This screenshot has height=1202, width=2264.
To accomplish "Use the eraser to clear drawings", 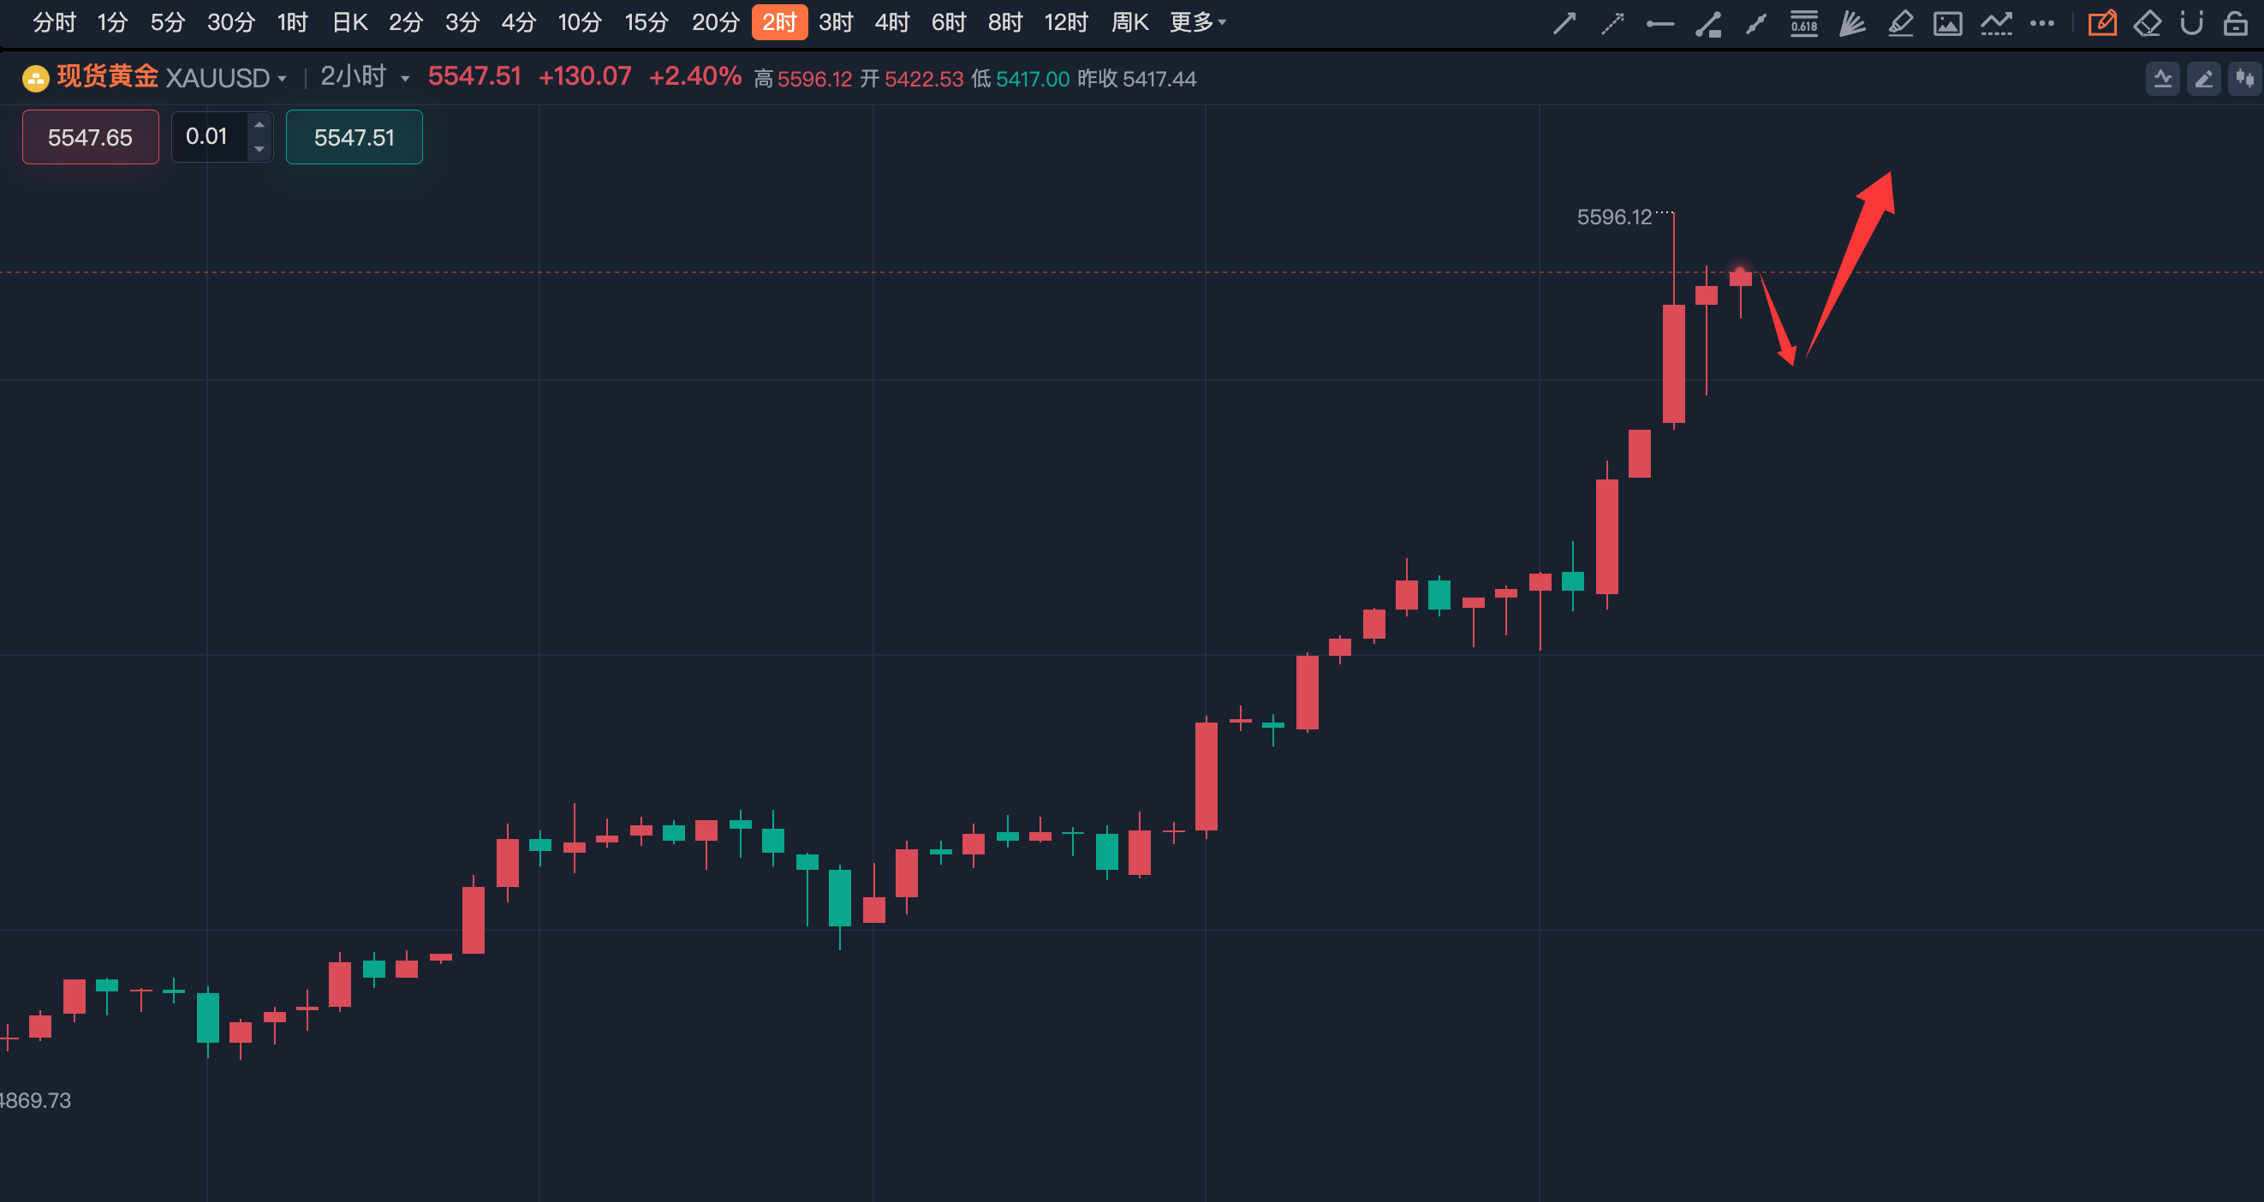I will click(2147, 23).
